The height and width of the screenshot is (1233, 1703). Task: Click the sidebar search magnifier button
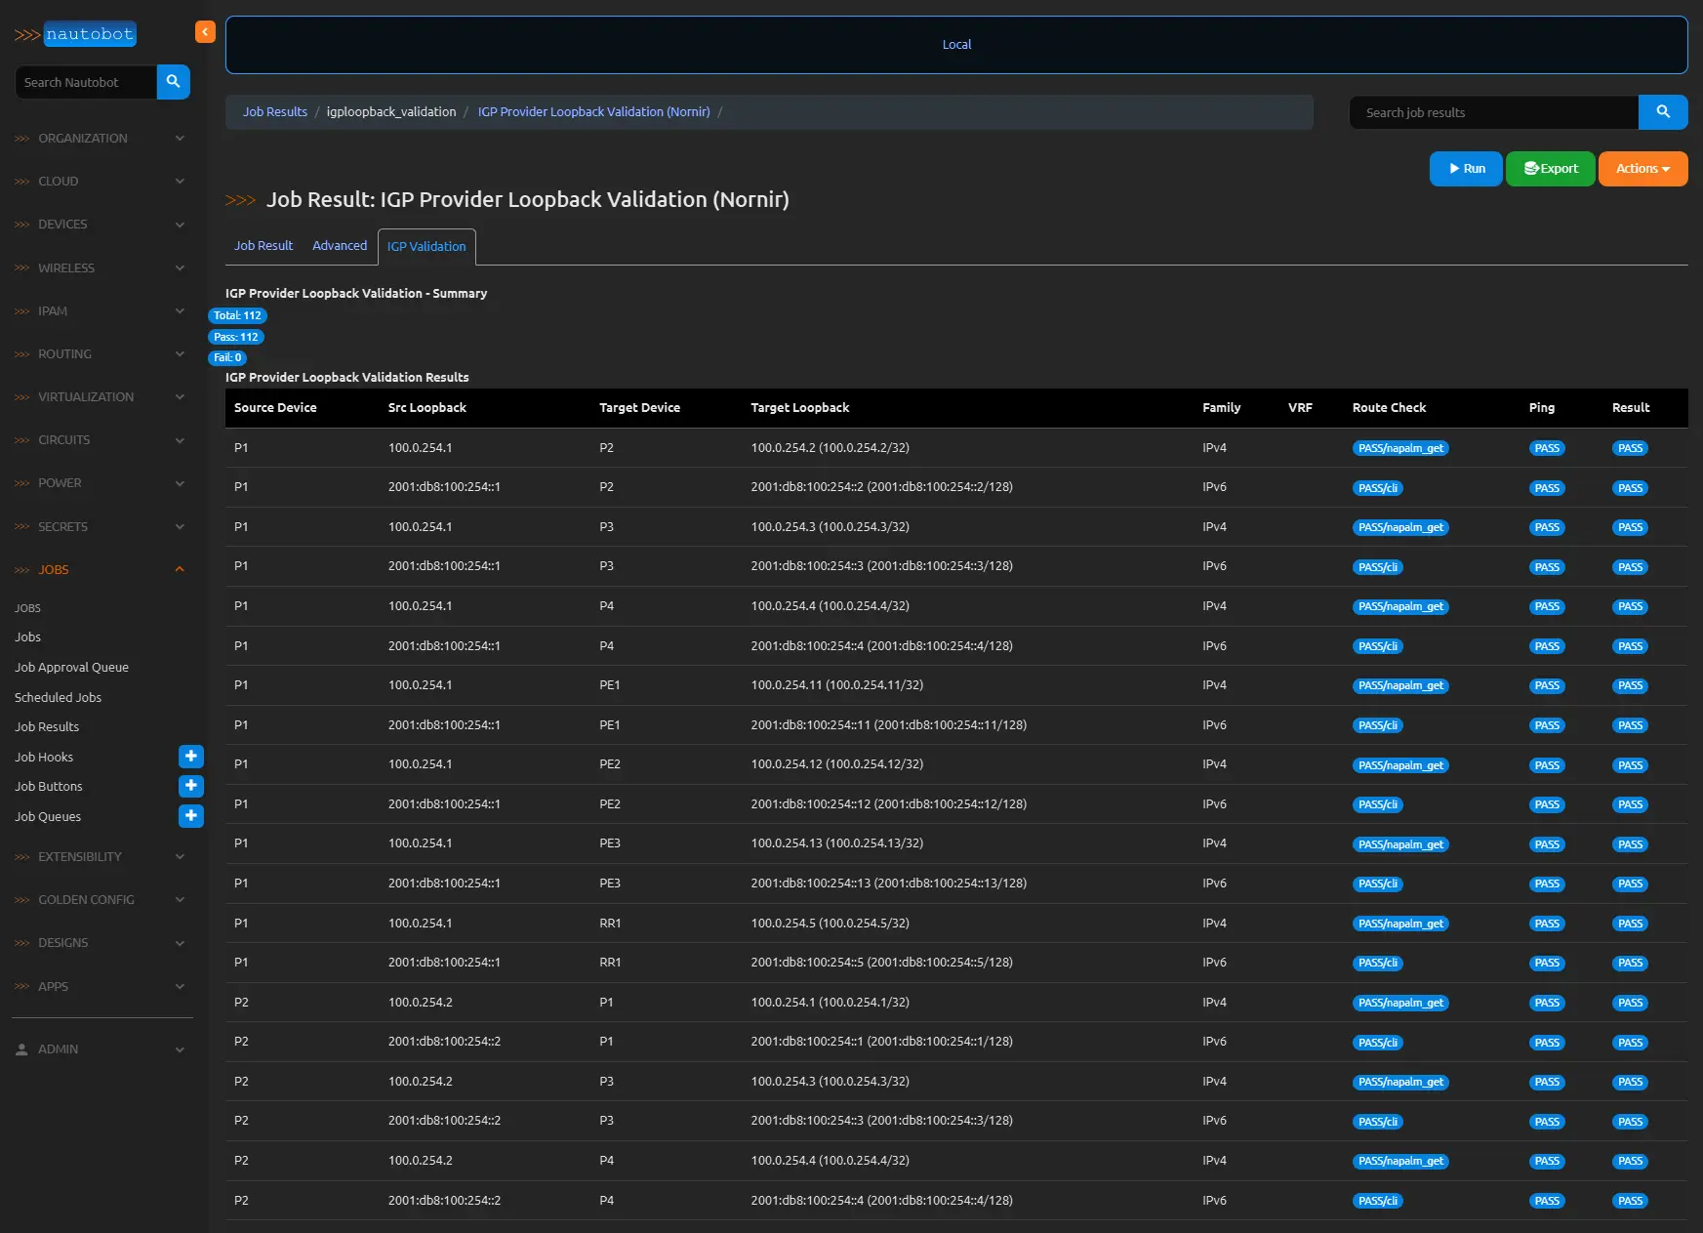pyautogui.click(x=173, y=82)
